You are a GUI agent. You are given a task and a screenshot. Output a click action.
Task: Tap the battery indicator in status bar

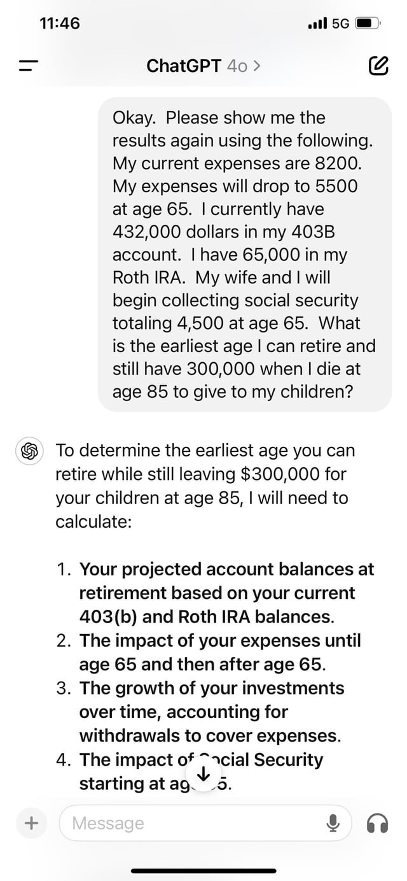pos(367,24)
